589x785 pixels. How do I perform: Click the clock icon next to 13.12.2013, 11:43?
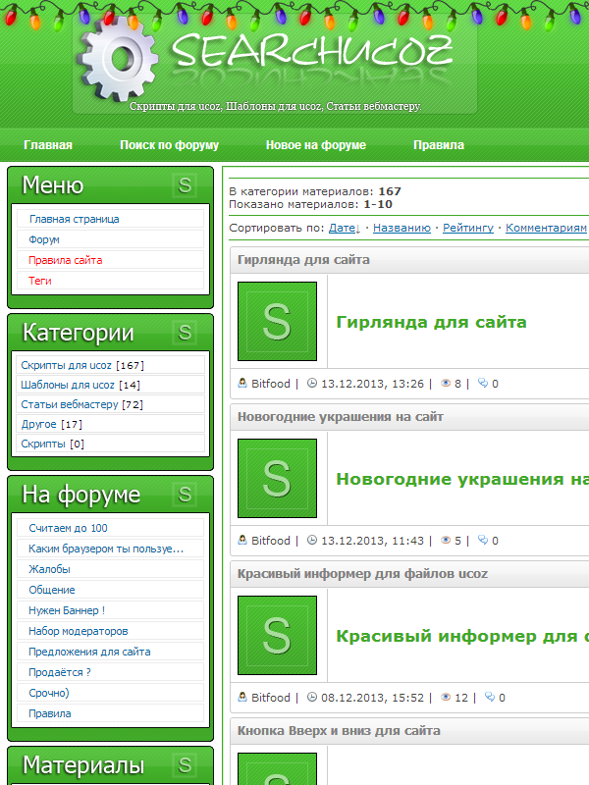pyautogui.click(x=312, y=540)
